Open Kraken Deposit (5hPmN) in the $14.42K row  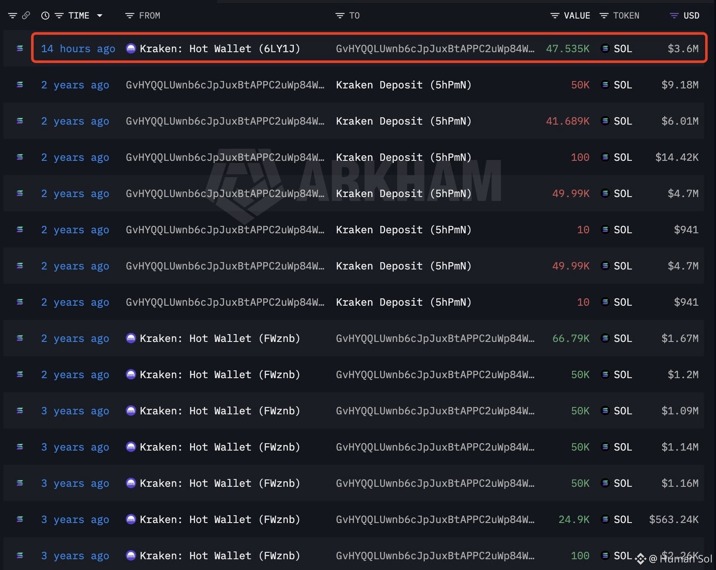tap(404, 157)
